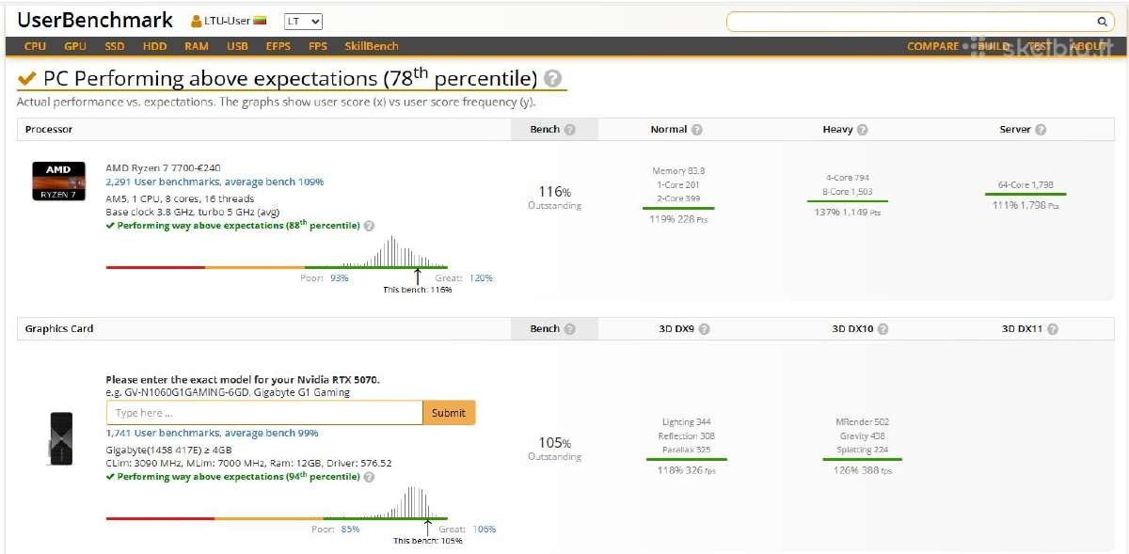Viewport: 1129px width, 554px height.
Task: Click the LTU-User username text
Action: (x=227, y=21)
